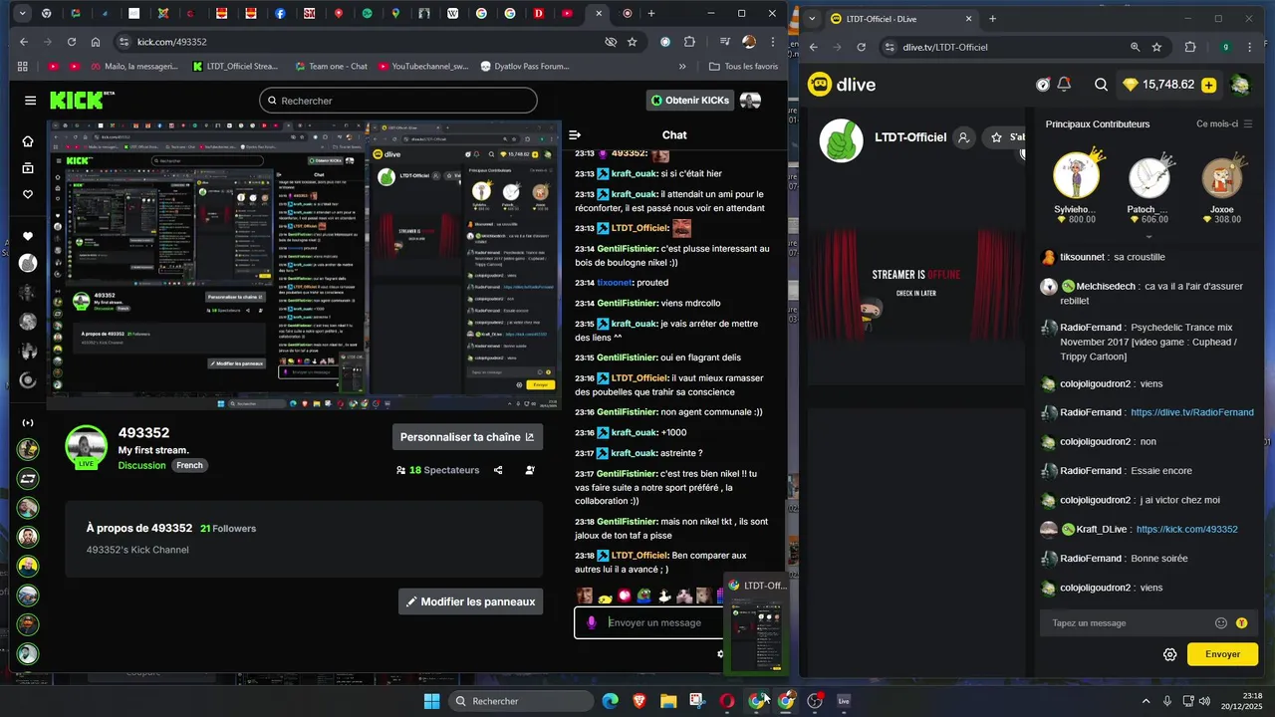1275x717 pixels.
Task: Open Tous les favoris bookmarks folder
Action: click(x=743, y=66)
